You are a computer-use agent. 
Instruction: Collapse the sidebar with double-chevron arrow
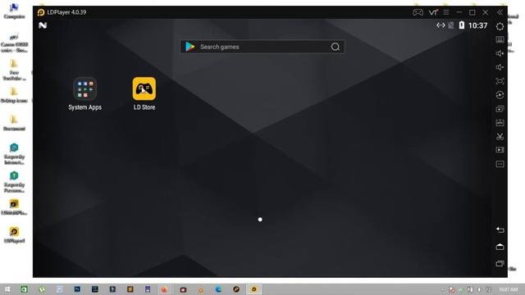(500, 12)
